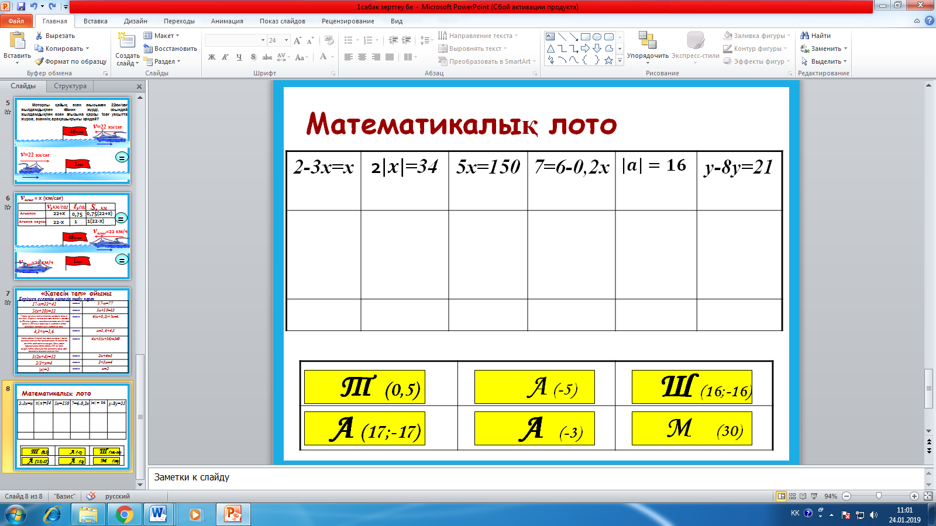Open Shape Outline (Контур фигуры) options
The height and width of the screenshot is (526, 936).
(755, 49)
